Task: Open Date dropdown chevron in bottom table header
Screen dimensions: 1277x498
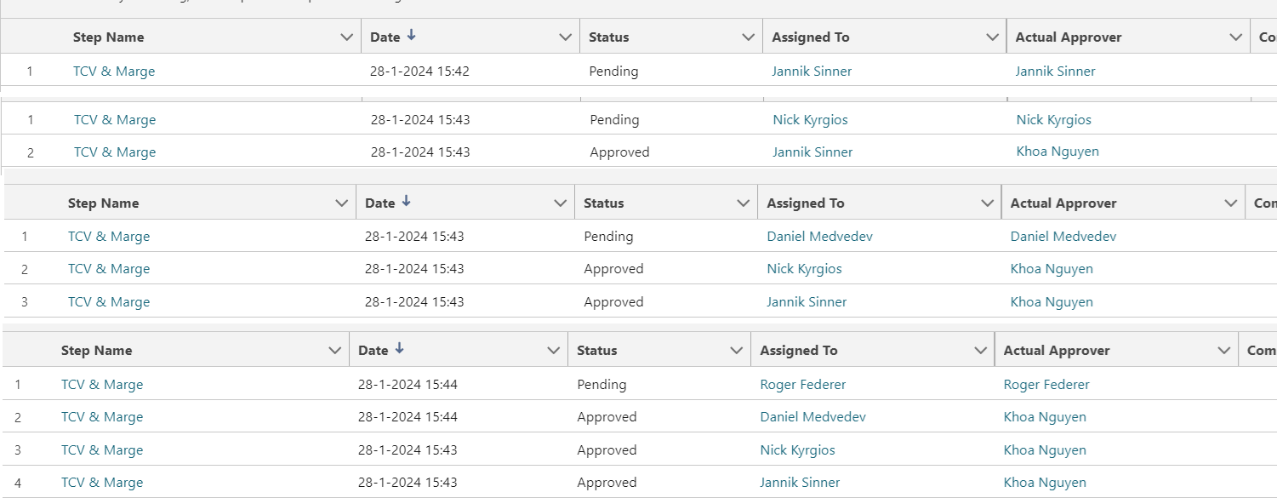Action: [553, 351]
